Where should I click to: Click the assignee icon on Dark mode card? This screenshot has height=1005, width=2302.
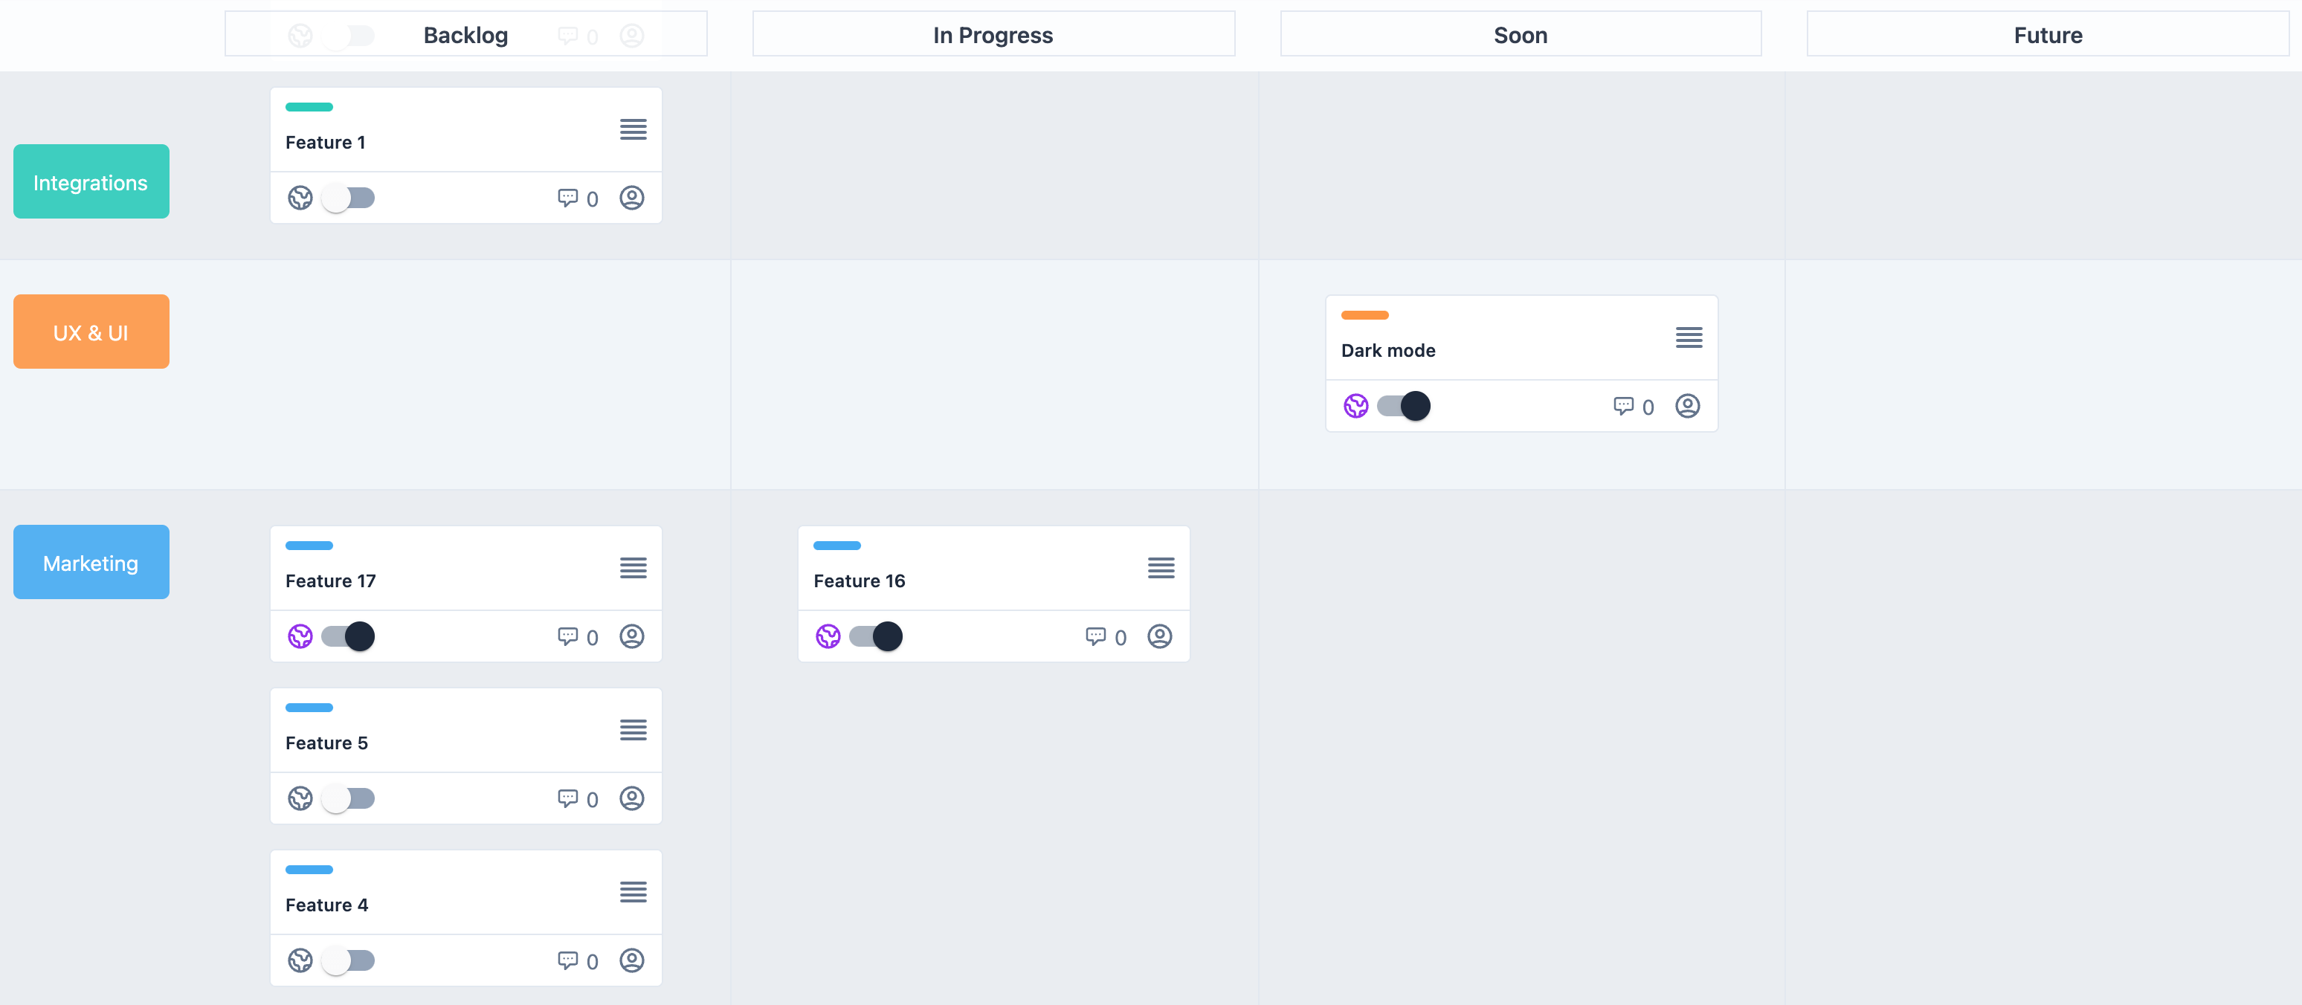coord(1687,407)
